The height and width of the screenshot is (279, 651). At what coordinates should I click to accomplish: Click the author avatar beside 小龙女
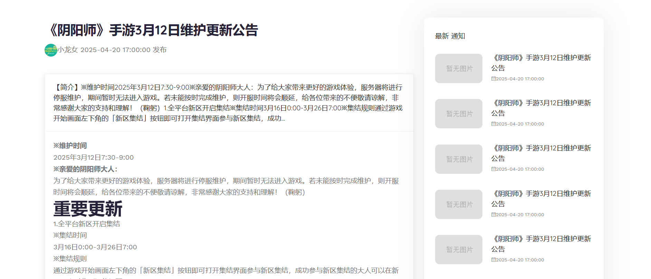tap(51, 50)
